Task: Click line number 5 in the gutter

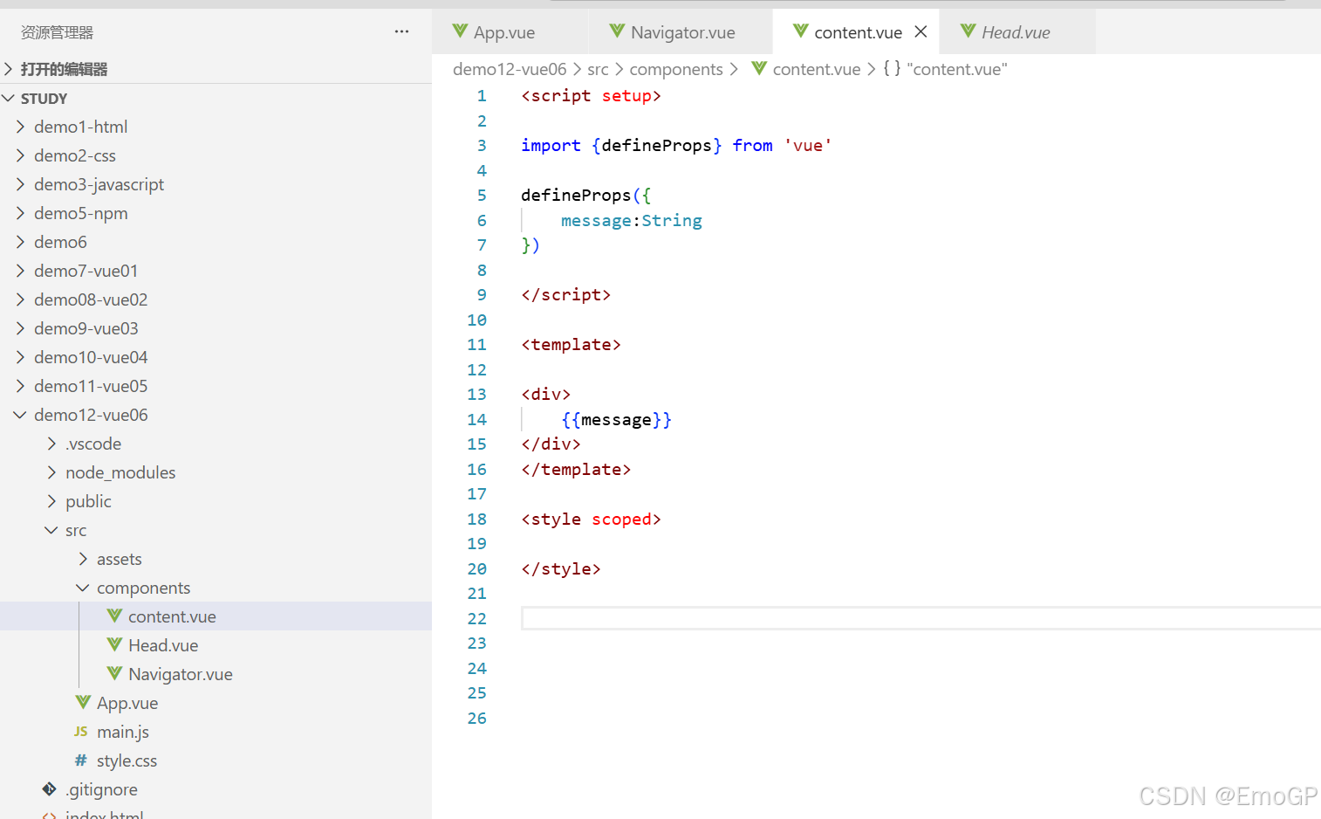Action: (482, 195)
